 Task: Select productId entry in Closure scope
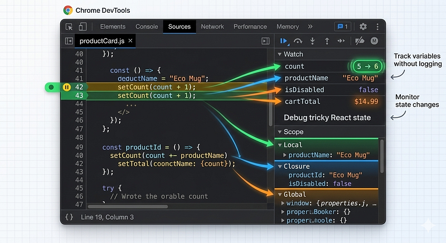point(326,175)
